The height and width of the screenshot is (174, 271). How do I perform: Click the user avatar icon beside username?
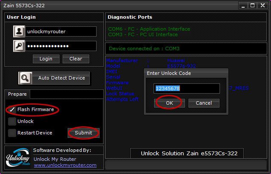pyautogui.click(x=19, y=31)
